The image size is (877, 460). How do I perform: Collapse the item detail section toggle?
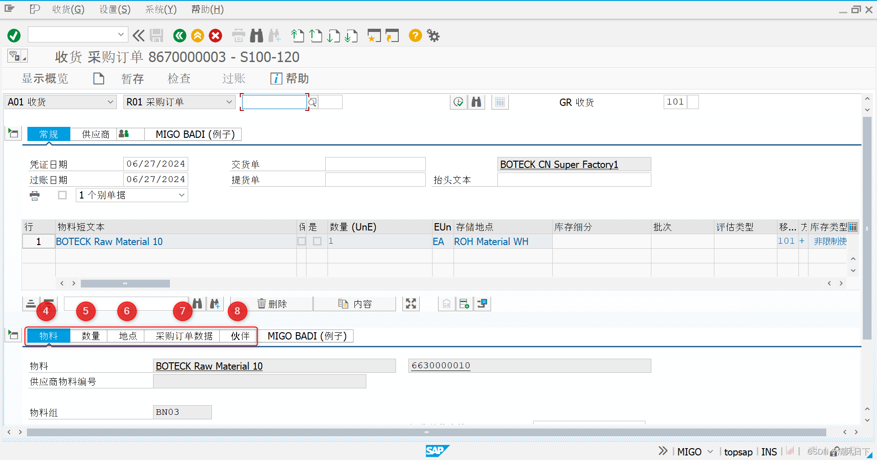point(13,335)
